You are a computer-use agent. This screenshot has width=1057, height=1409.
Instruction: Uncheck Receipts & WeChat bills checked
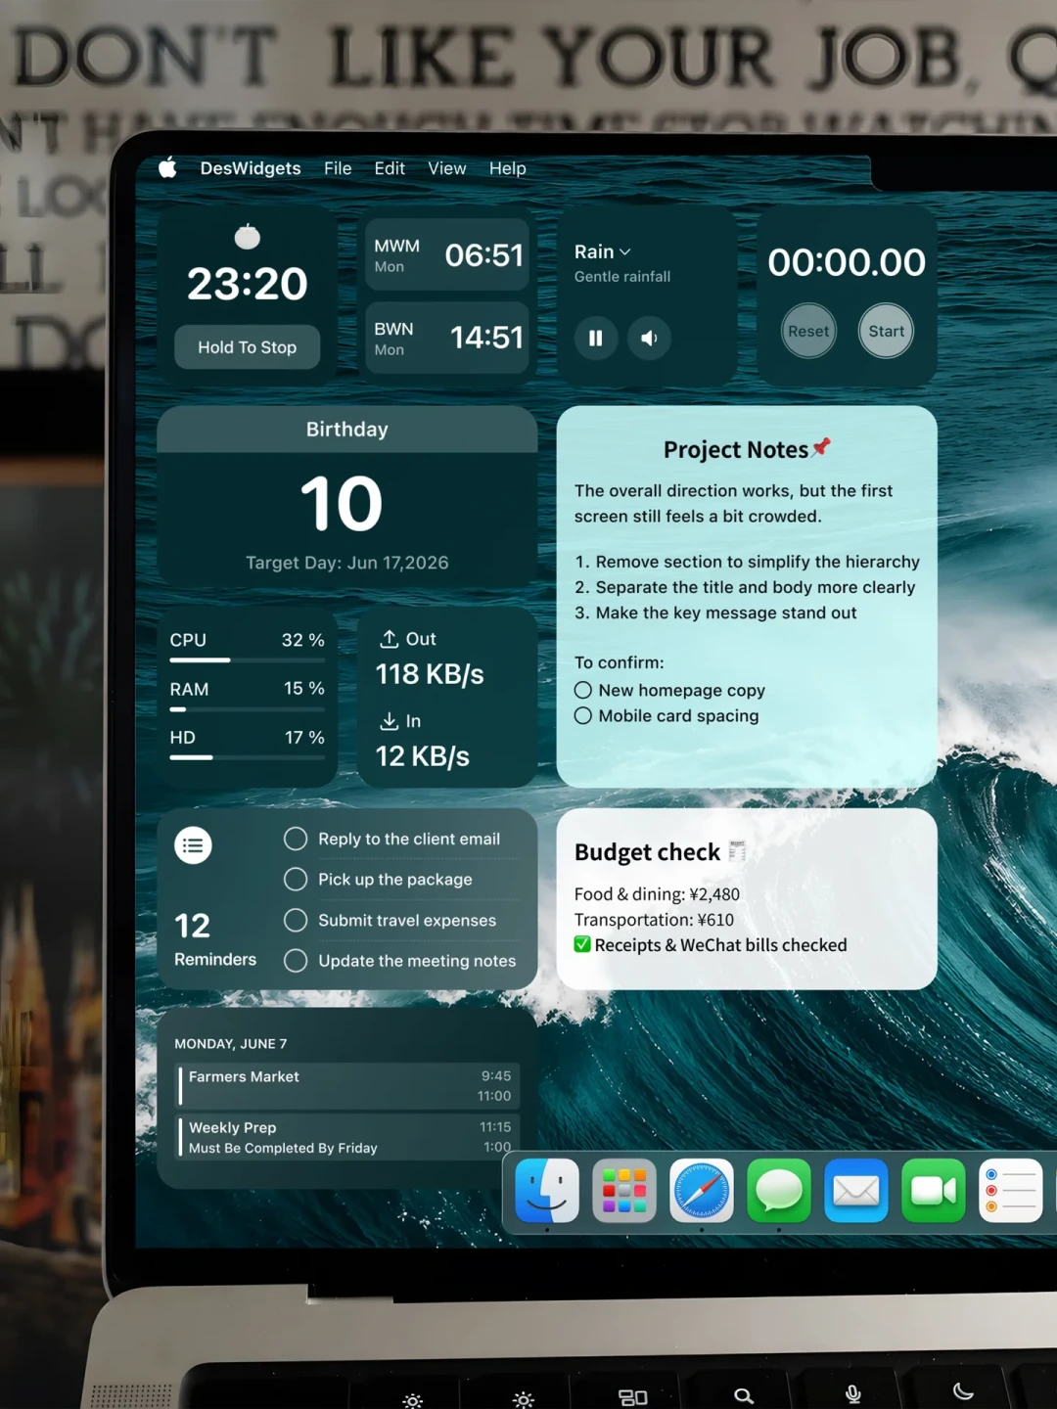(582, 944)
